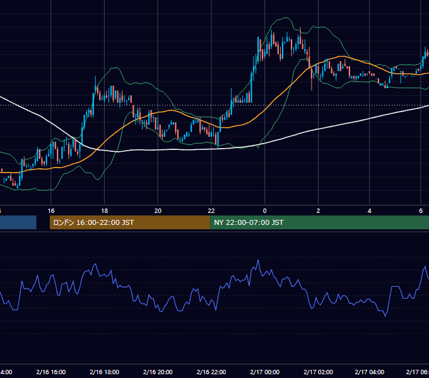This screenshot has height=378, width=429.
Task: Click the 2/16 18:00 date label
Action: point(105,372)
